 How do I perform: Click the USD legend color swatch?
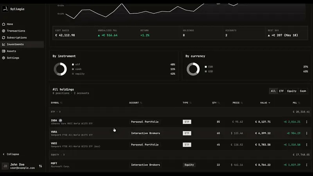206,72
